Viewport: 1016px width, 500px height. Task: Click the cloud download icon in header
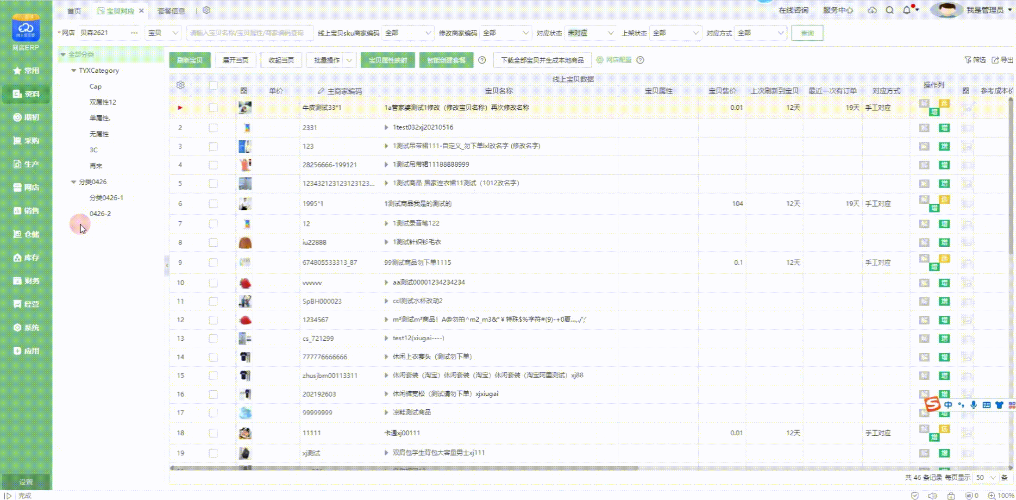click(872, 10)
